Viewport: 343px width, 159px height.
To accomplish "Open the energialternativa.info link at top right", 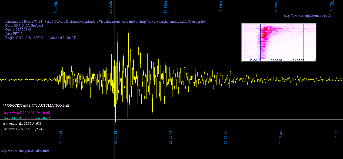I will tap(307, 16).
